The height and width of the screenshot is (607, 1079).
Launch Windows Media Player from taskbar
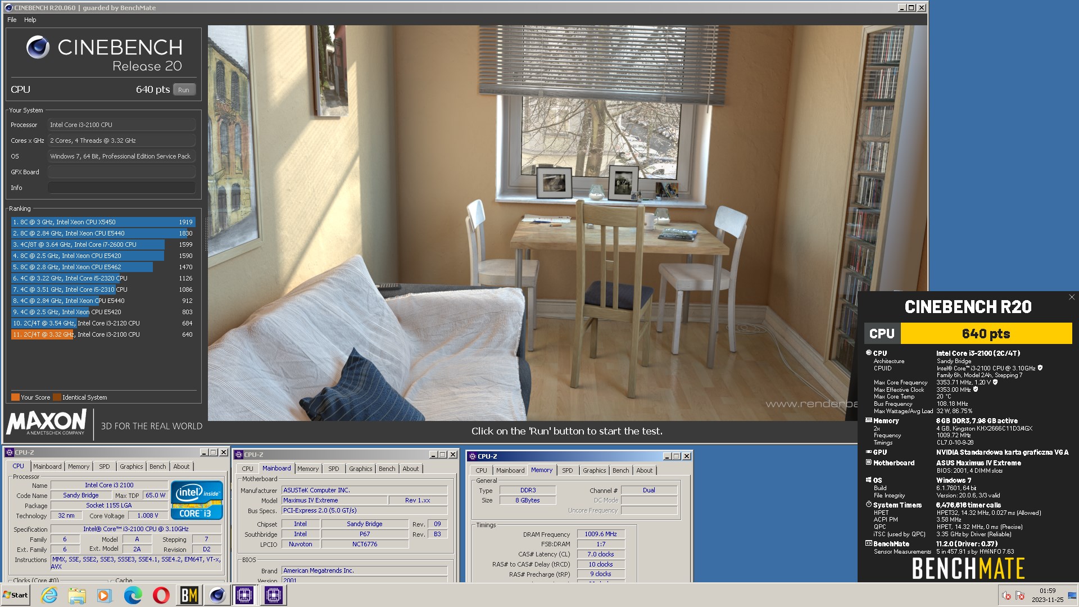coord(105,595)
